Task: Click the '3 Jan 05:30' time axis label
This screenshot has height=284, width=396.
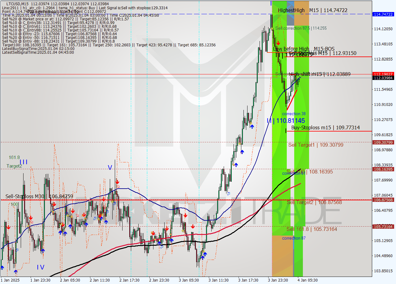Action: pos(189,280)
